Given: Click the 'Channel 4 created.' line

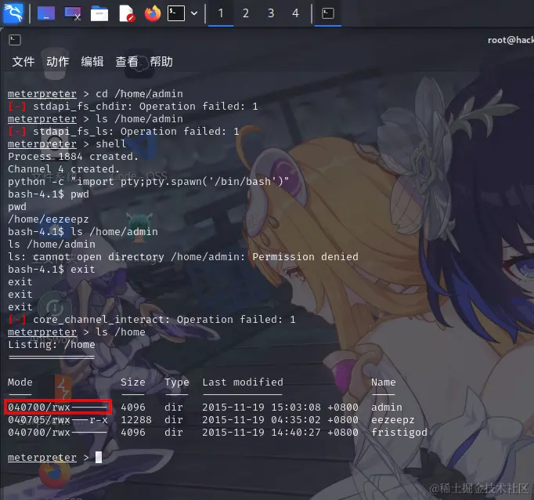Looking at the screenshot, I should pyautogui.click(x=63, y=169).
